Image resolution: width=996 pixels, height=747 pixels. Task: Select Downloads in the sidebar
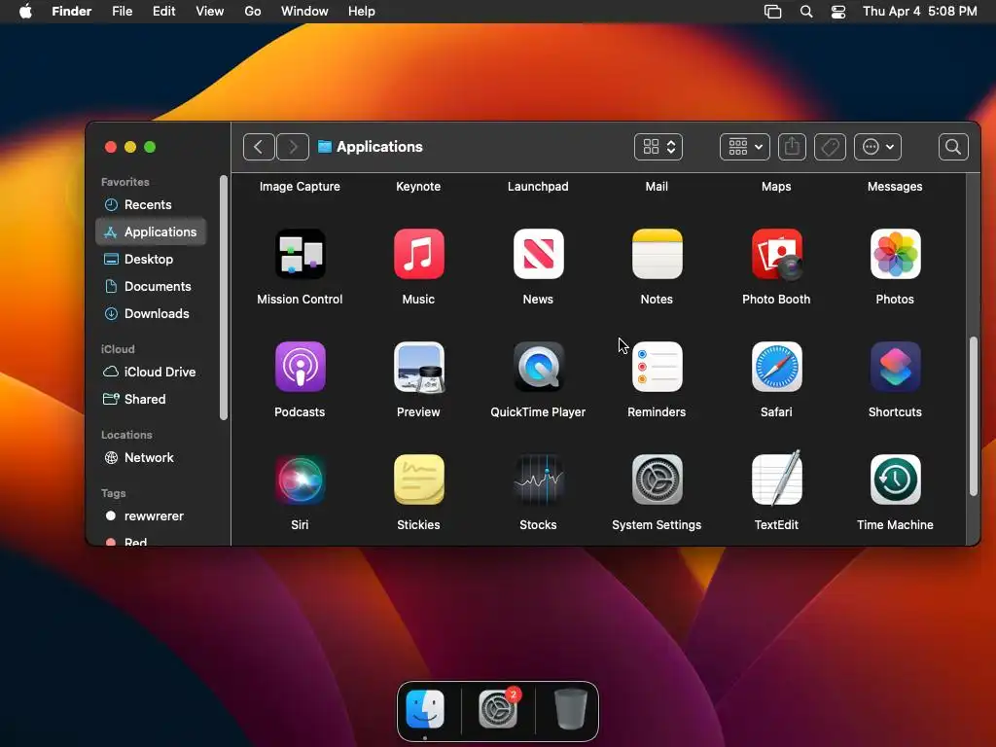[x=151, y=314]
